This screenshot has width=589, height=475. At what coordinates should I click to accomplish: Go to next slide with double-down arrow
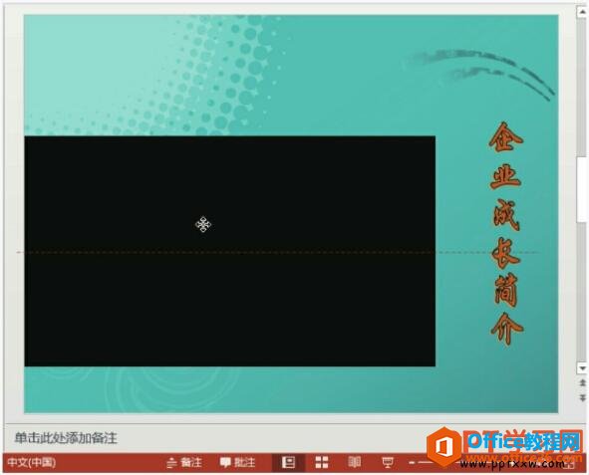[x=582, y=397]
